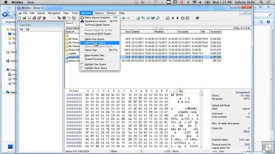Click the Undo toolbar icon
The image size is (275, 154).
coord(54,18)
